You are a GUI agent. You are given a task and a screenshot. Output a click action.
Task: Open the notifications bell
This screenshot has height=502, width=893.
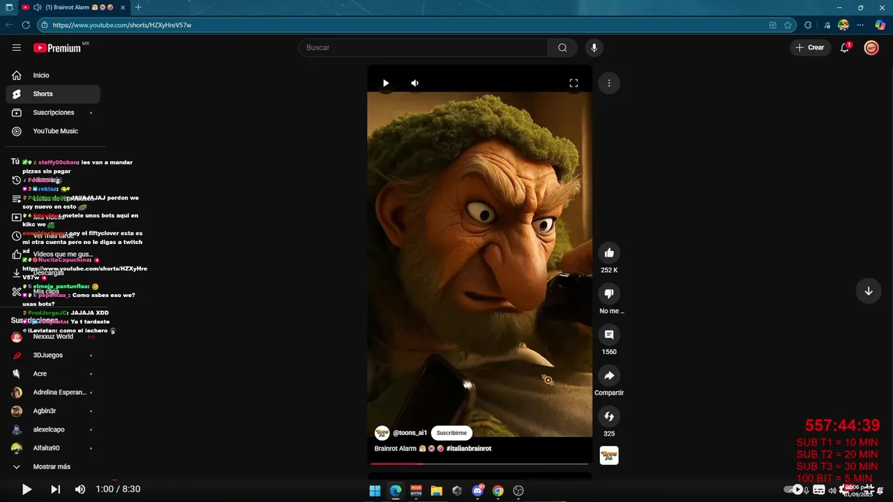pyautogui.click(x=845, y=47)
